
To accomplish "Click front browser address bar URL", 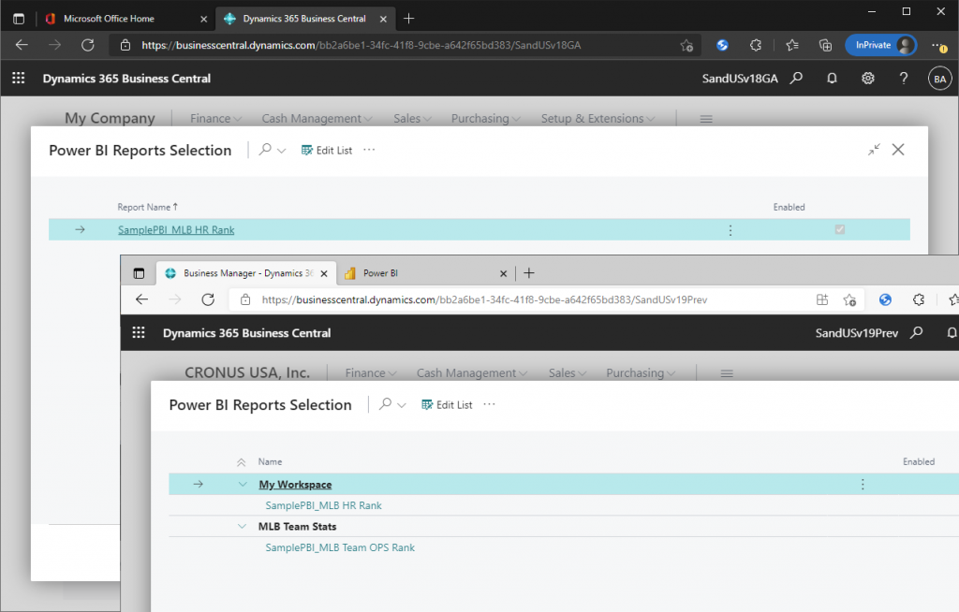I will [484, 299].
